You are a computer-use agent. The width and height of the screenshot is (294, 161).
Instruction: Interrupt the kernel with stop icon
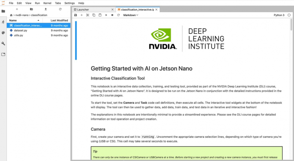pyautogui.click(x=112, y=15)
